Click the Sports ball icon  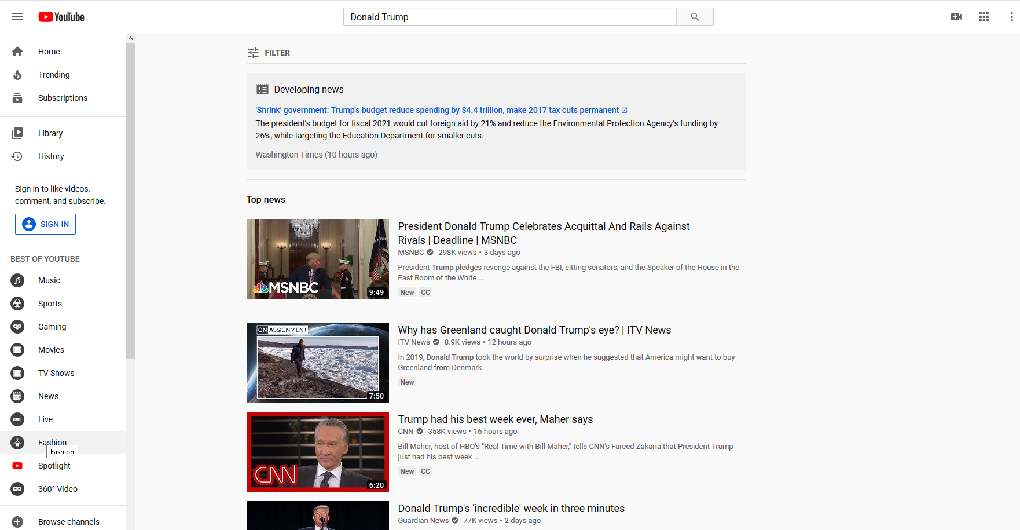17,304
